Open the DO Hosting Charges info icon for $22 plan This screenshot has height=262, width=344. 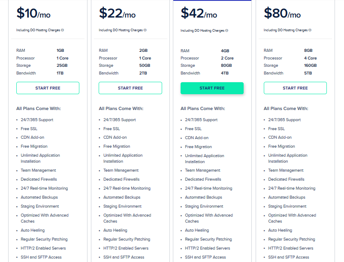(x=145, y=30)
